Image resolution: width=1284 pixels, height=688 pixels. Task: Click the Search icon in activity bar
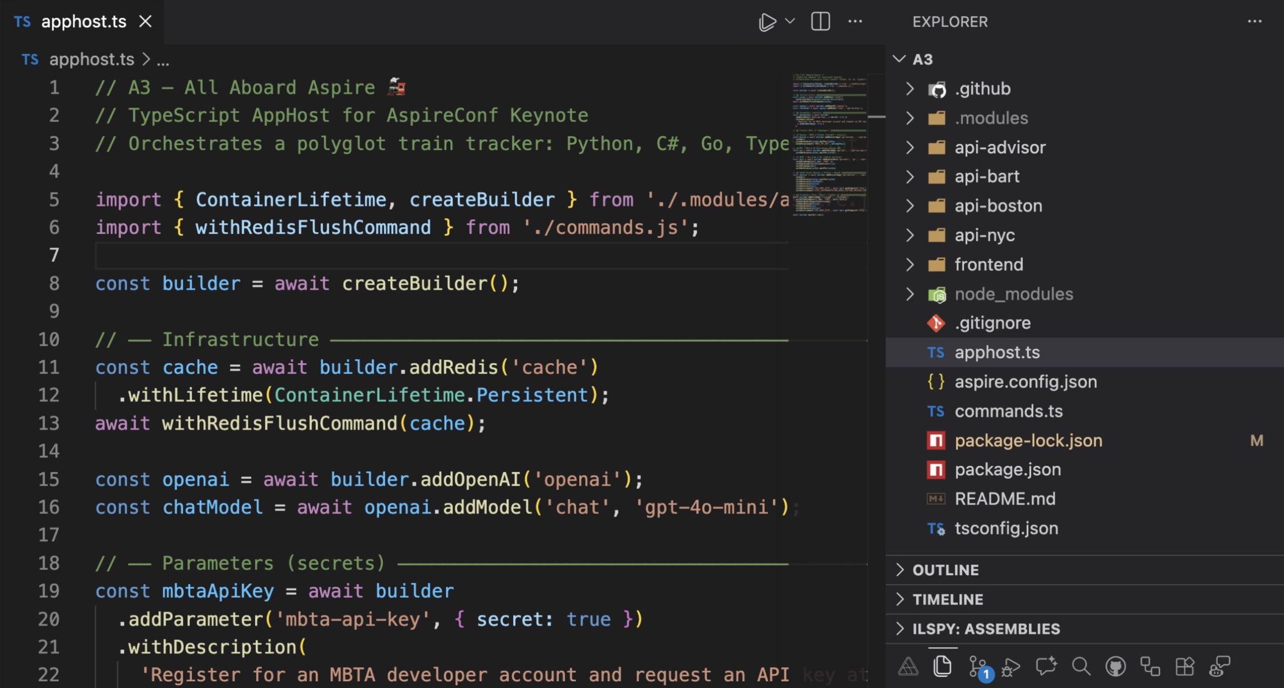click(x=1081, y=666)
